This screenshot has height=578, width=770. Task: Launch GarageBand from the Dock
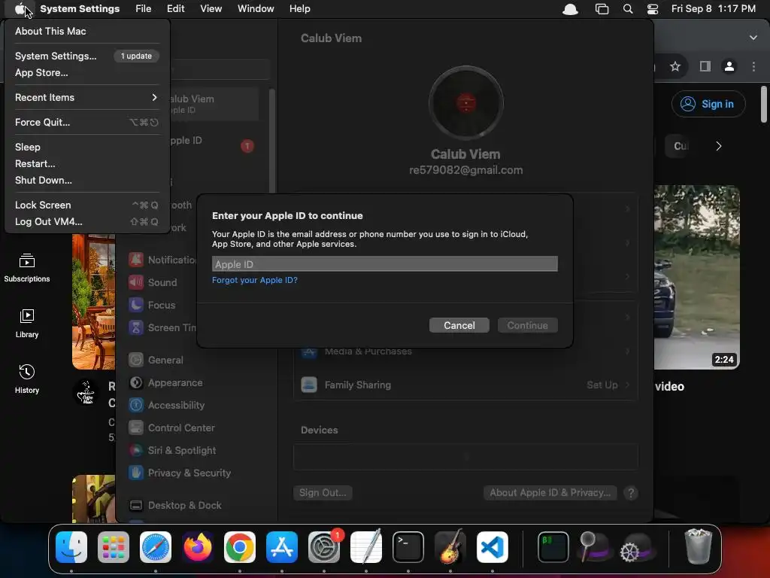(450, 547)
